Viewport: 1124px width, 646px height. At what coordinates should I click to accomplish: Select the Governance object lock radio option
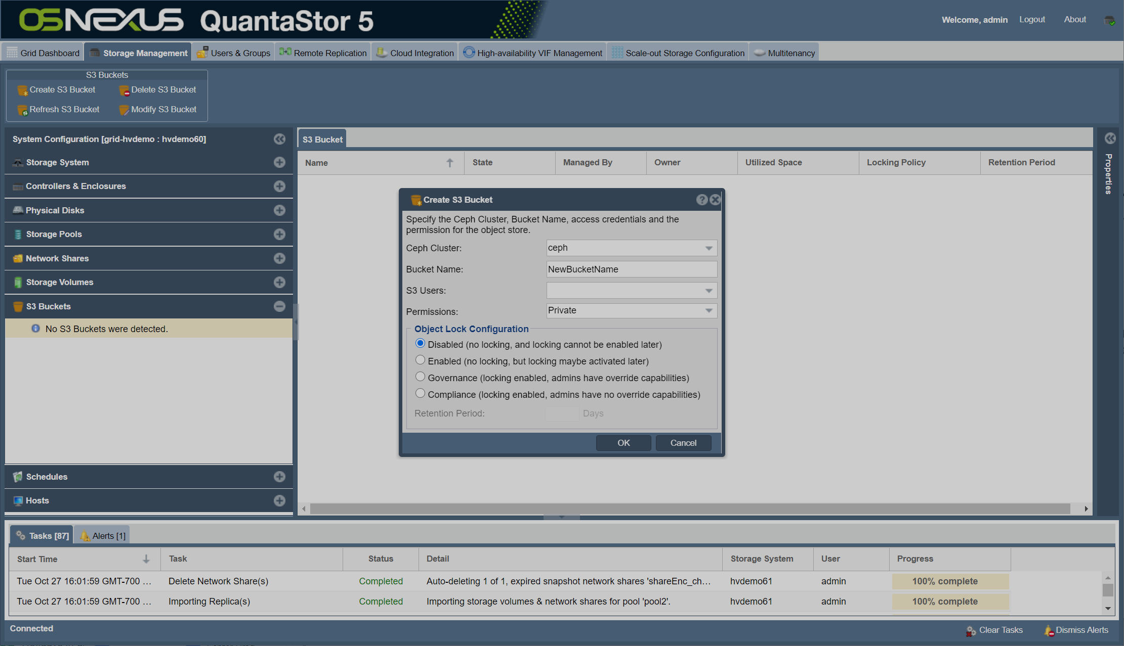tap(420, 377)
